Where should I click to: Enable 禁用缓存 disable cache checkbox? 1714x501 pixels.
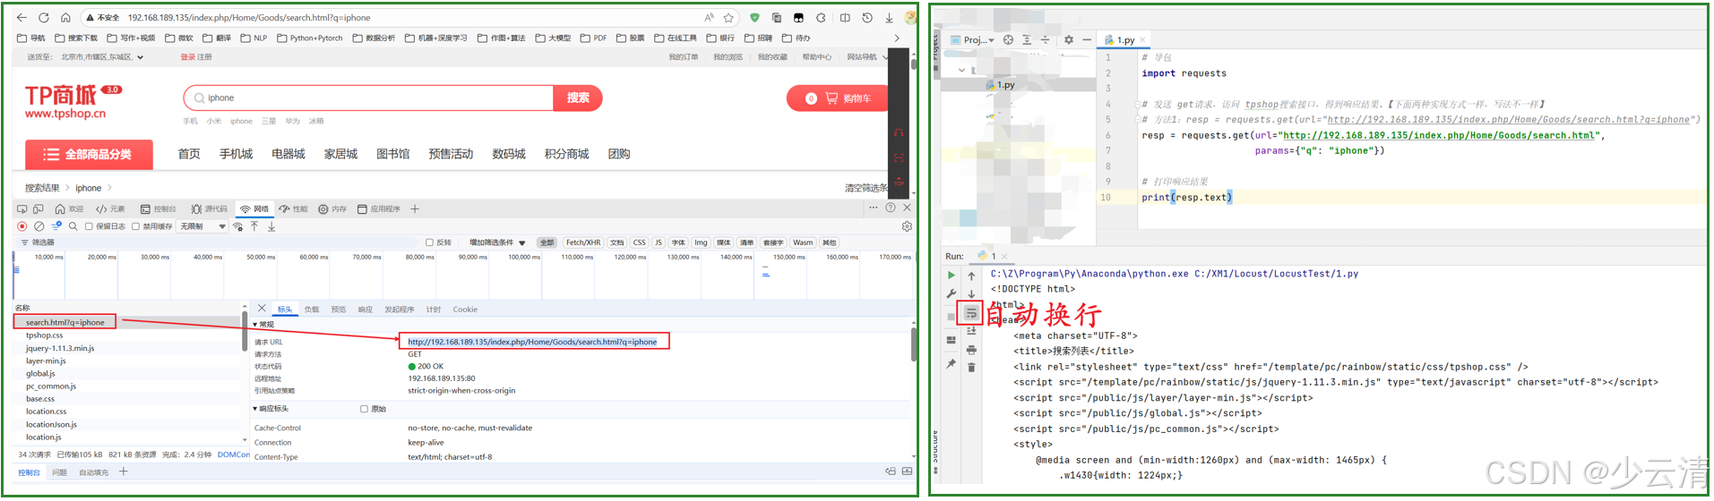136,226
